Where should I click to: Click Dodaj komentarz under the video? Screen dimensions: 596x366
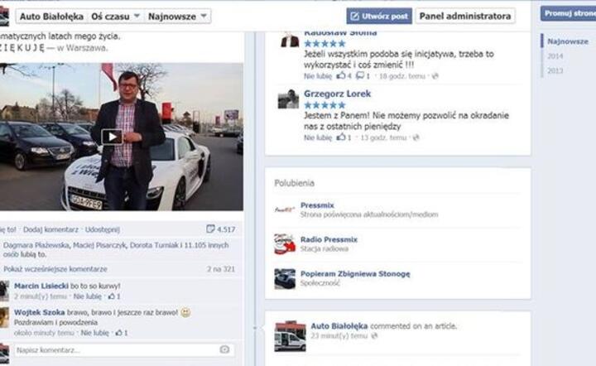50,229
